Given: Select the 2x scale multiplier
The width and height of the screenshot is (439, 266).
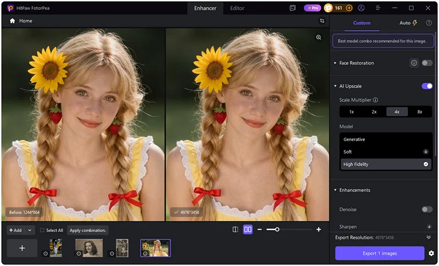Looking at the screenshot, I should [374, 111].
